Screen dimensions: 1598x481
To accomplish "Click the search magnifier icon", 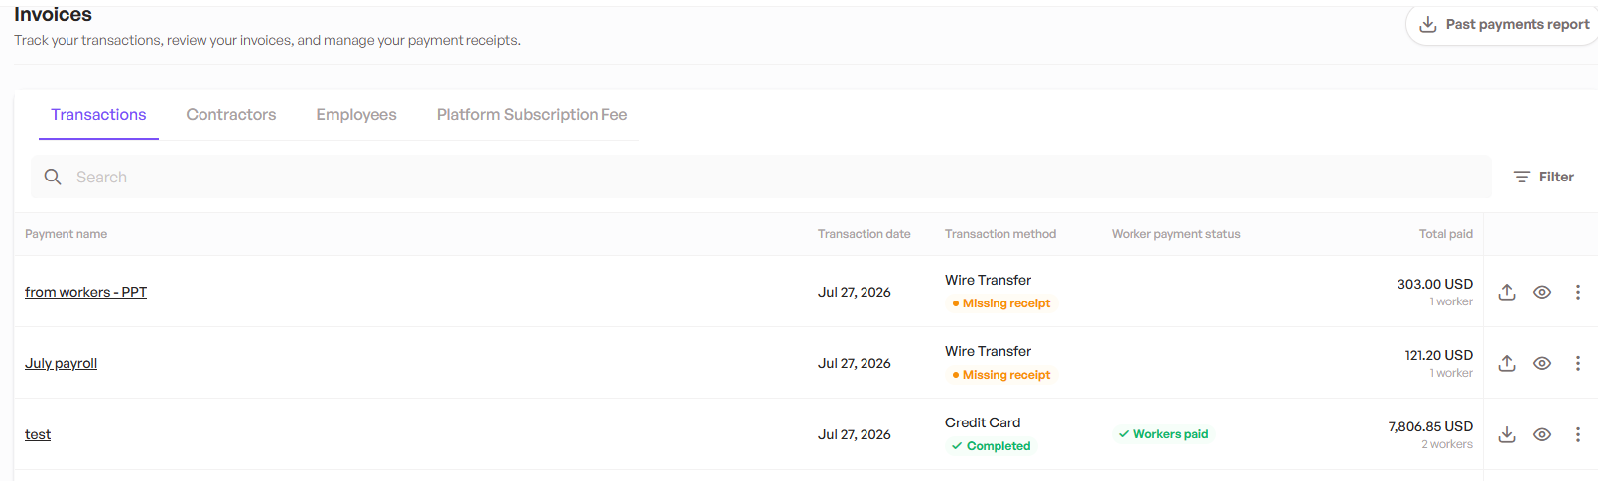I will (53, 177).
